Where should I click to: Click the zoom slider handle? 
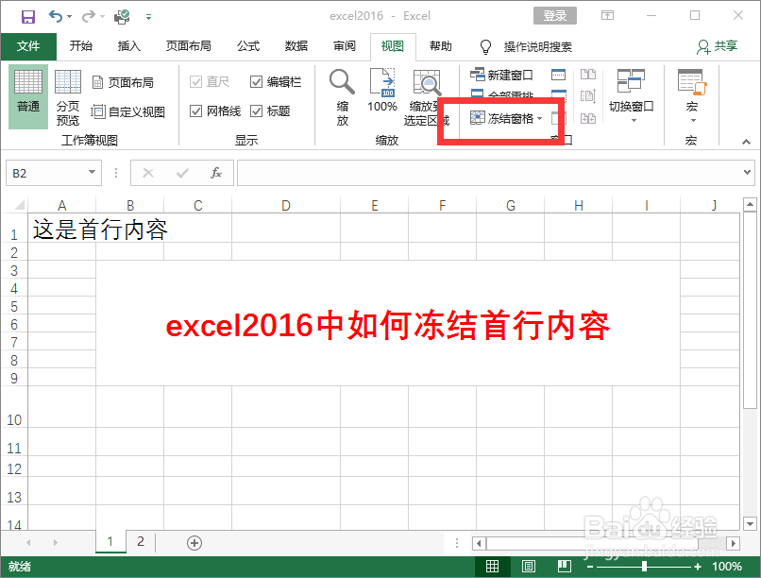(x=644, y=567)
